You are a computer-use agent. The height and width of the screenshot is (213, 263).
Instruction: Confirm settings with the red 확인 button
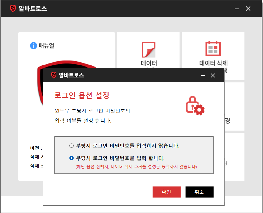point(166,192)
